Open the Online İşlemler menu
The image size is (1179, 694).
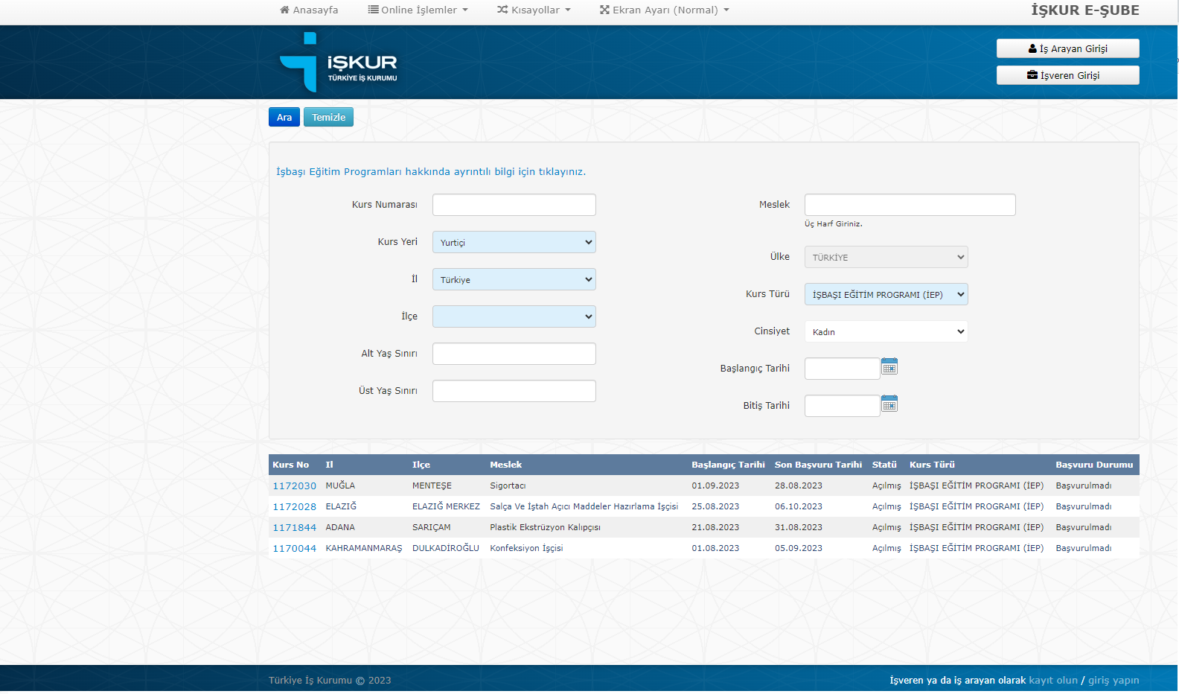(x=418, y=10)
